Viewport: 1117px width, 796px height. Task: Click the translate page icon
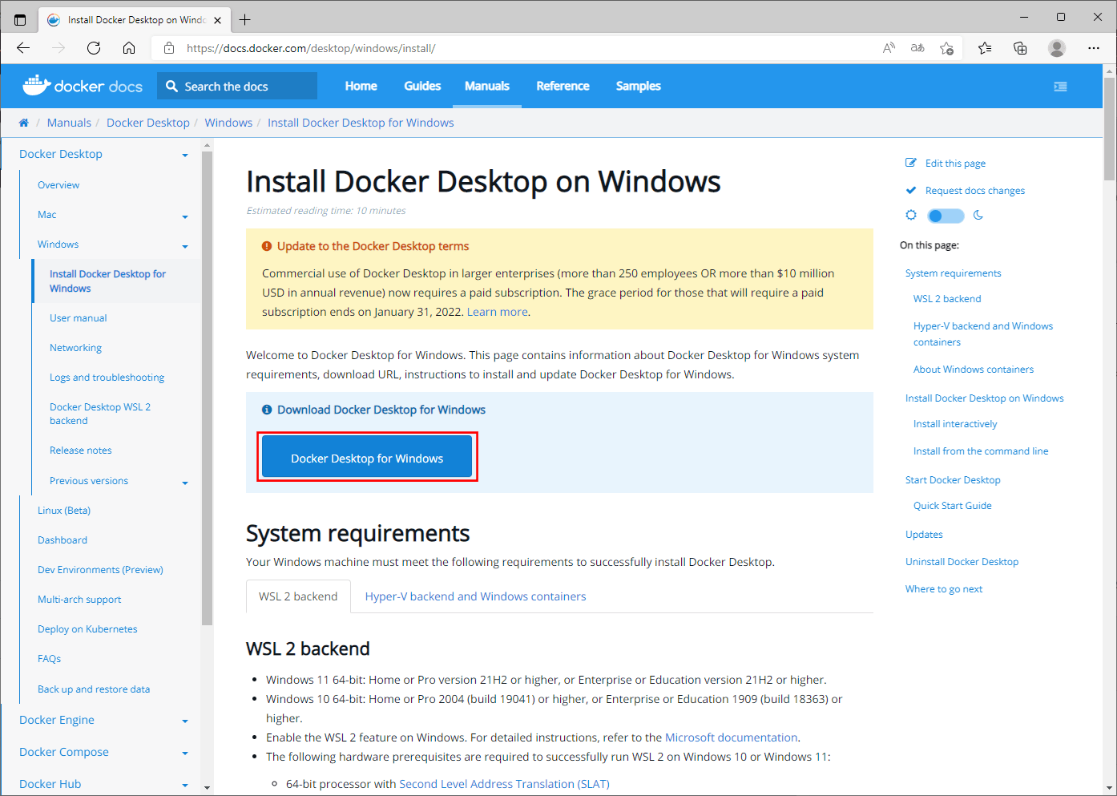[917, 48]
